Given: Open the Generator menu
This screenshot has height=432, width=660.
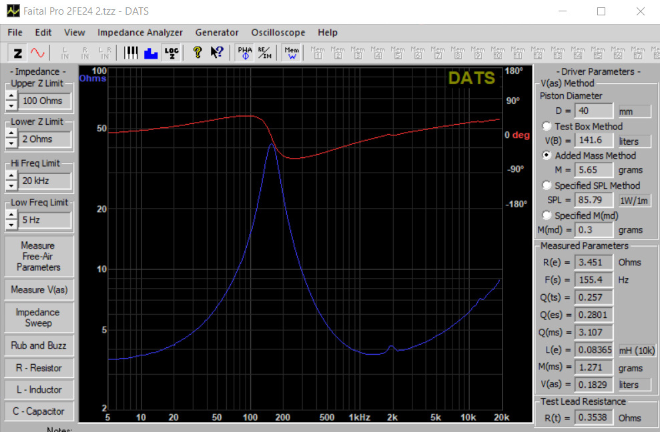Looking at the screenshot, I should (x=217, y=33).
